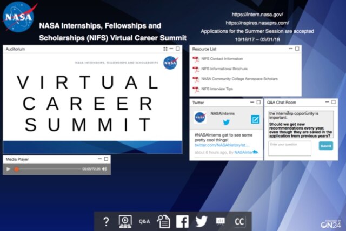Click the Submit button in Q&A

pos(325,146)
